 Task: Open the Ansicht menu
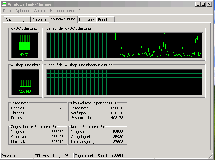click(x=40, y=11)
